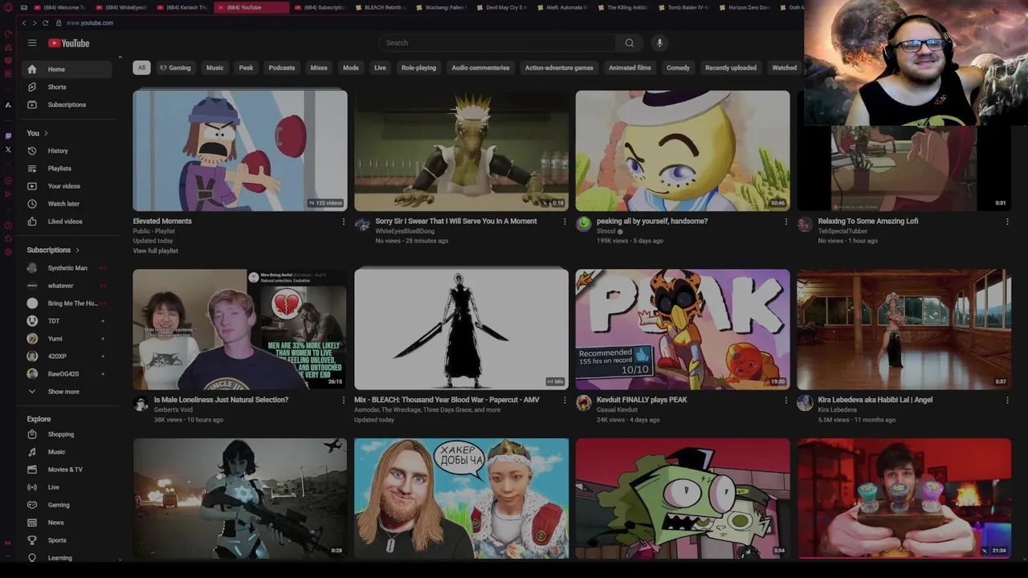Open options for BLEACH Thousand Year mix

565,400
